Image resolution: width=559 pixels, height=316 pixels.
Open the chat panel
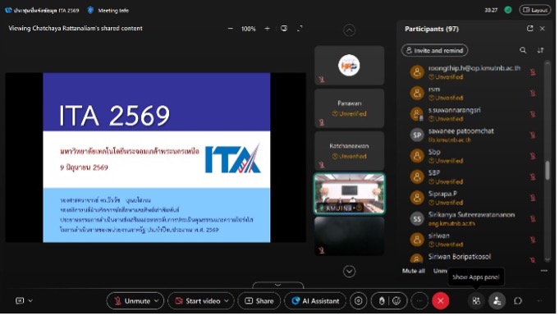(519, 301)
